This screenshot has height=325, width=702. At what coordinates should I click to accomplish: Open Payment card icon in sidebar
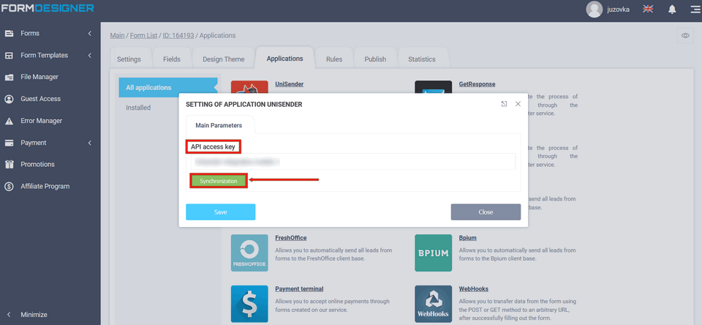tap(9, 143)
